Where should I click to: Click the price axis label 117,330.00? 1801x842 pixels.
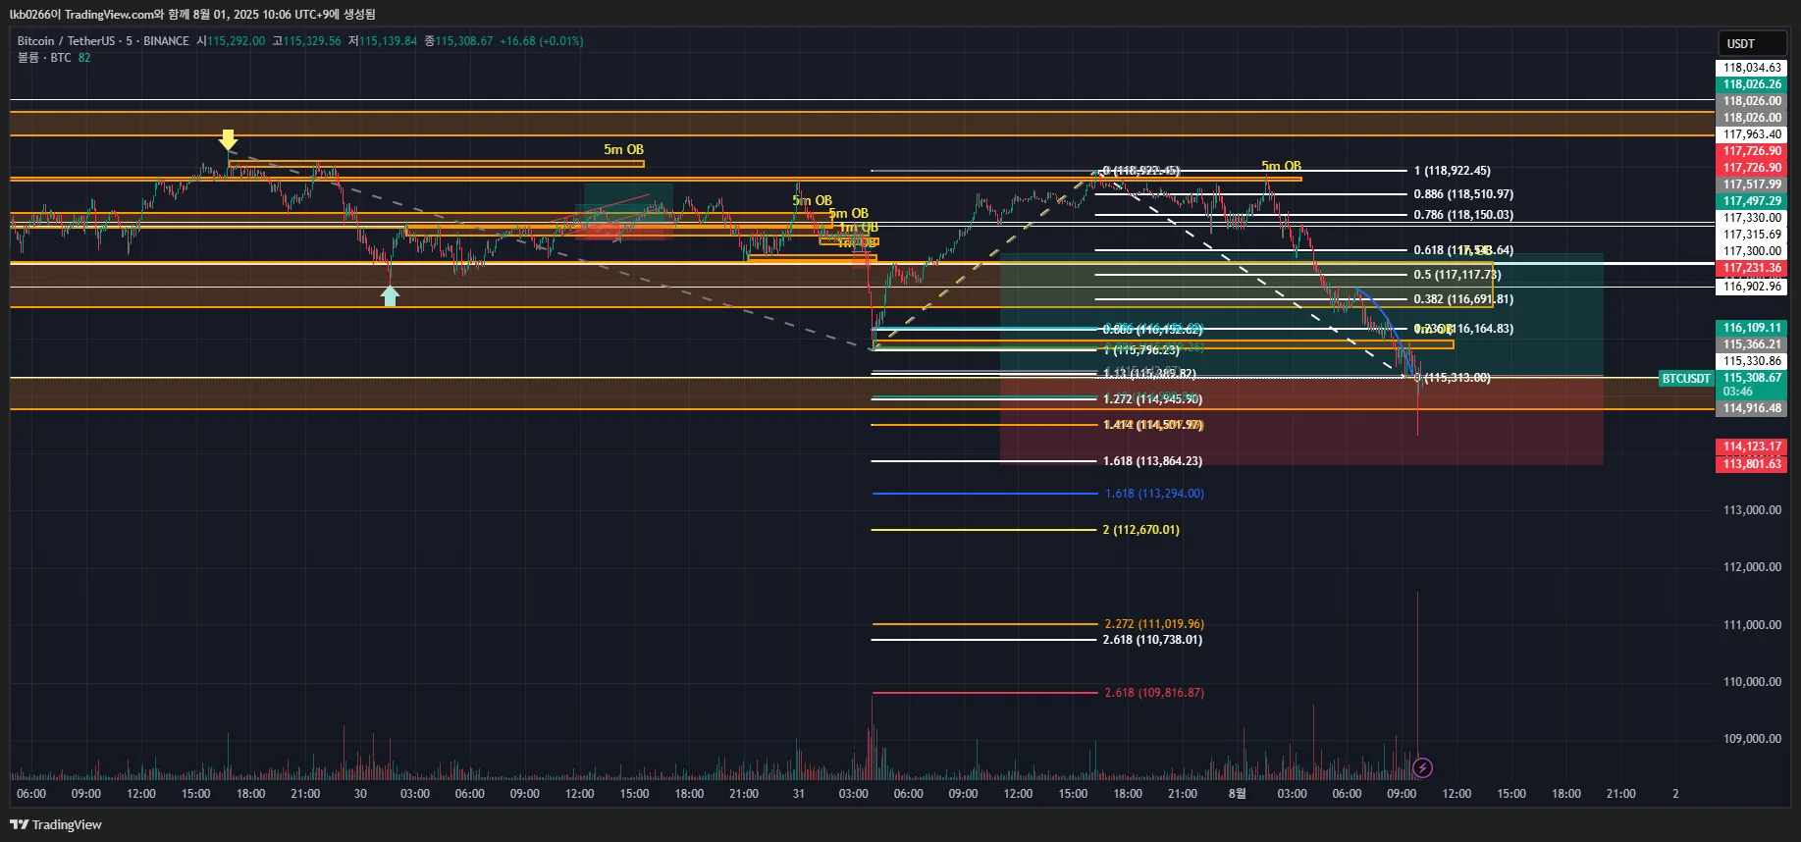(x=1752, y=218)
